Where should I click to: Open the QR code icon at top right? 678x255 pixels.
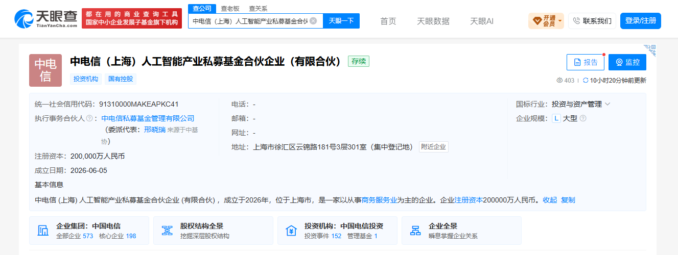[650, 49]
